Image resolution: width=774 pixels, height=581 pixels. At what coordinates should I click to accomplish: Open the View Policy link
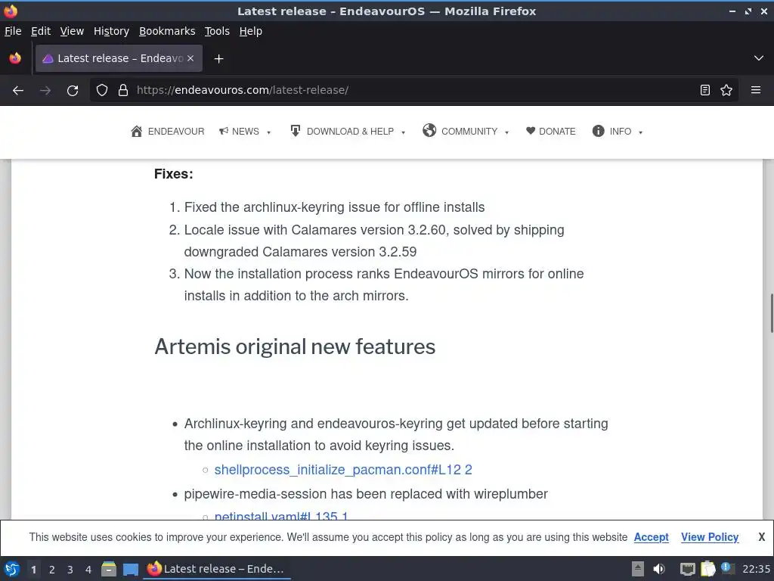(x=709, y=537)
